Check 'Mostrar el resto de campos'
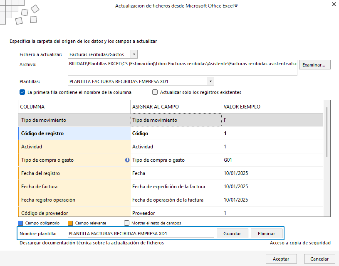Image resolution: width=339 pixels, height=266 pixels. 127,223
